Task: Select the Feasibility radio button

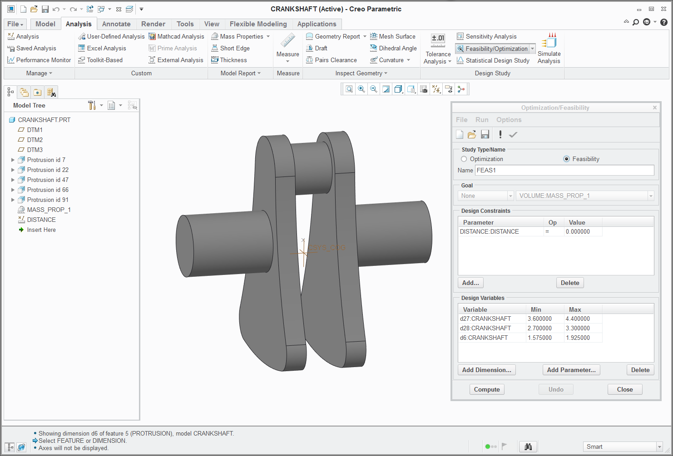Action: click(x=566, y=159)
